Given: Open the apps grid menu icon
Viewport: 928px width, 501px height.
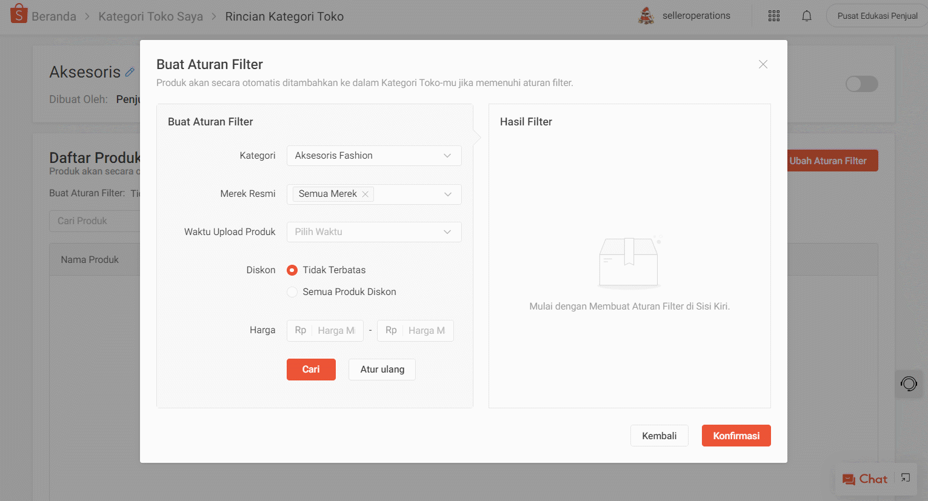Looking at the screenshot, I should [x=774, y=16].
